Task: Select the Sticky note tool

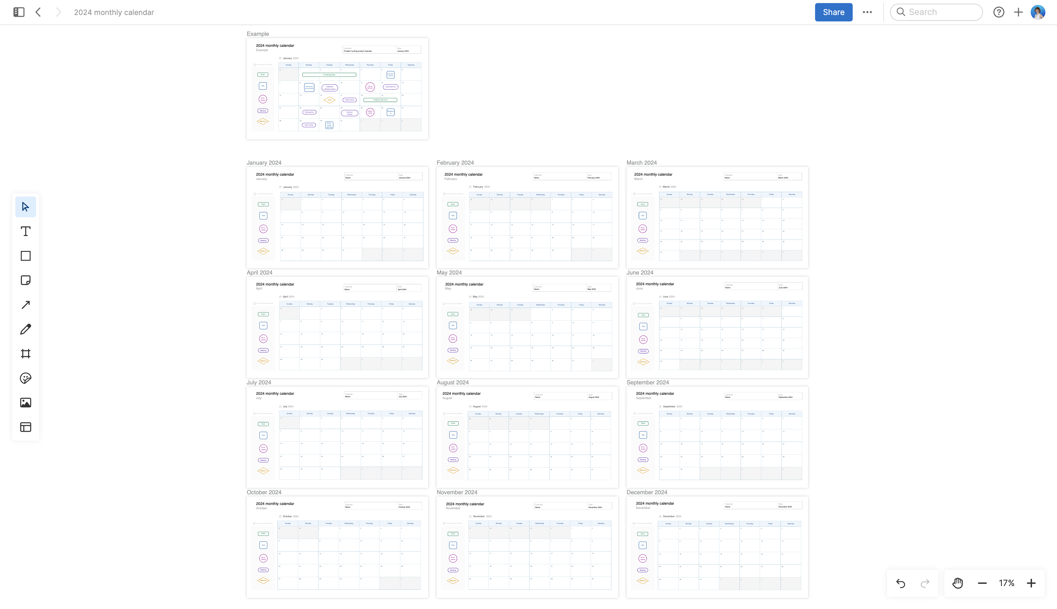Action: tap(25, 280)
